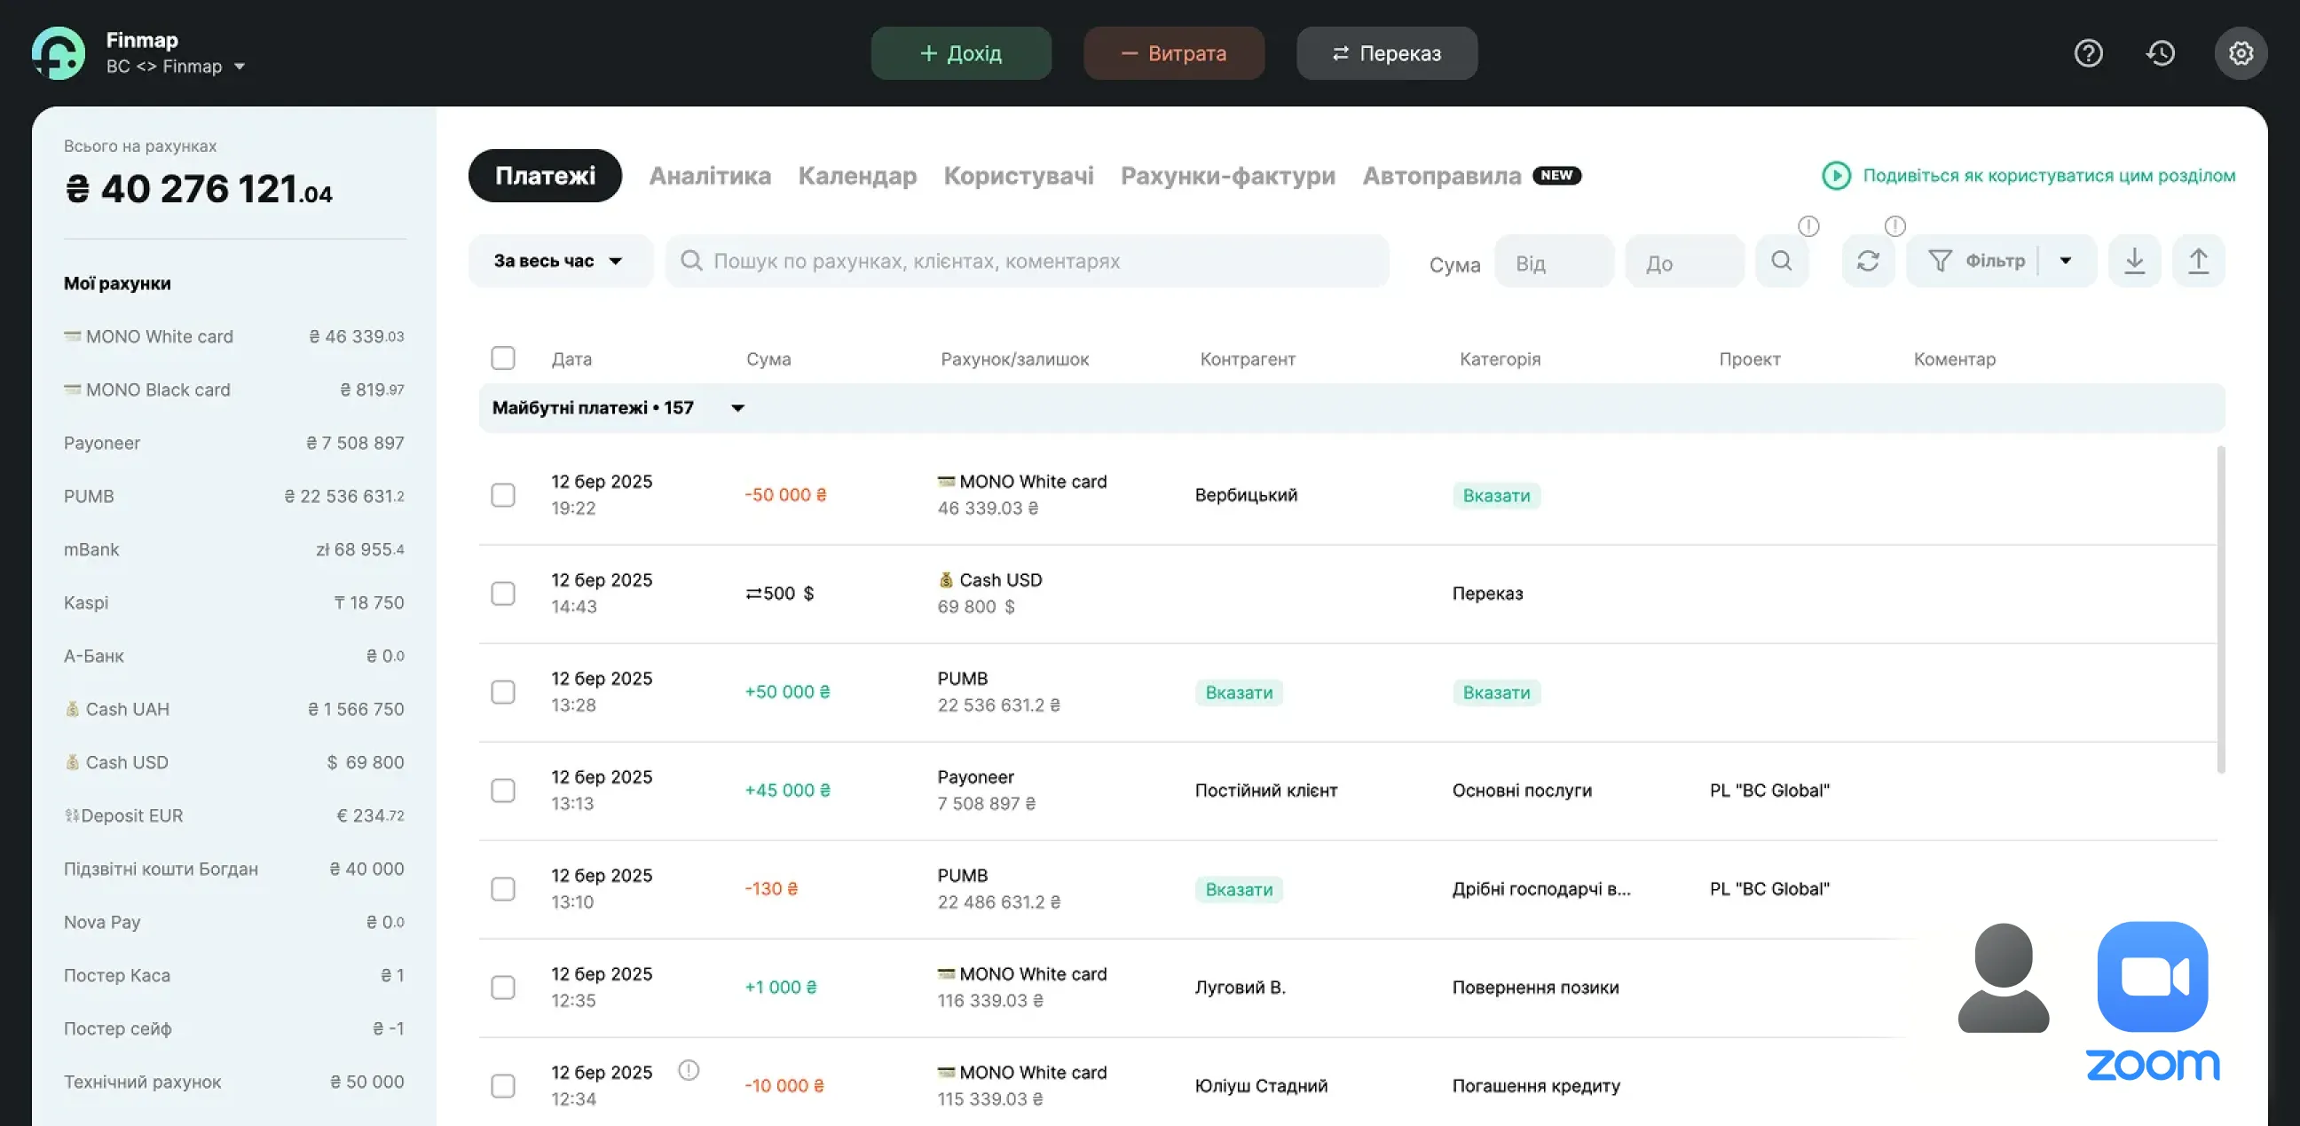The width and height of the screenshot is (2300, 1126).
Task: Click warning icon beside 12:34 payment date
Action: pyautogui.click(x=689, y=1070)
